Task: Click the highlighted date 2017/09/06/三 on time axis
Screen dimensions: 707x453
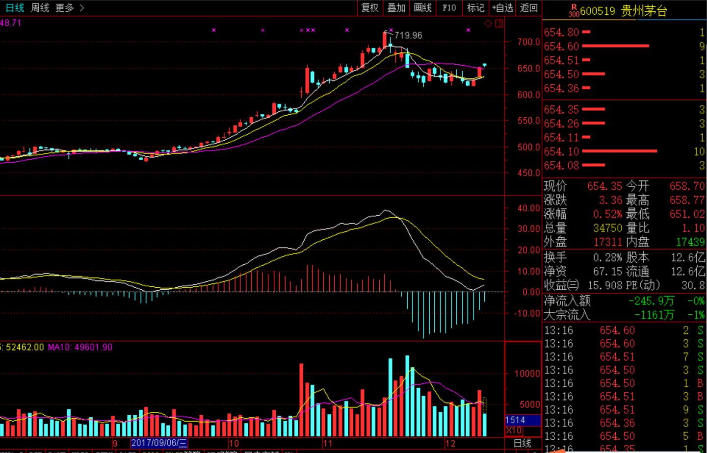Action: tap(159, 443)
